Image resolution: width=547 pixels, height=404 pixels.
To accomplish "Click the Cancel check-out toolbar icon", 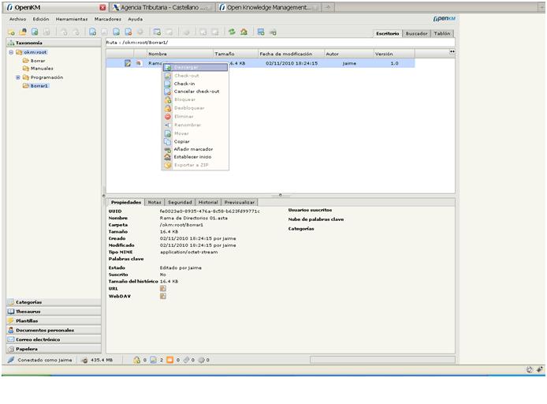I will click(128, 32).
